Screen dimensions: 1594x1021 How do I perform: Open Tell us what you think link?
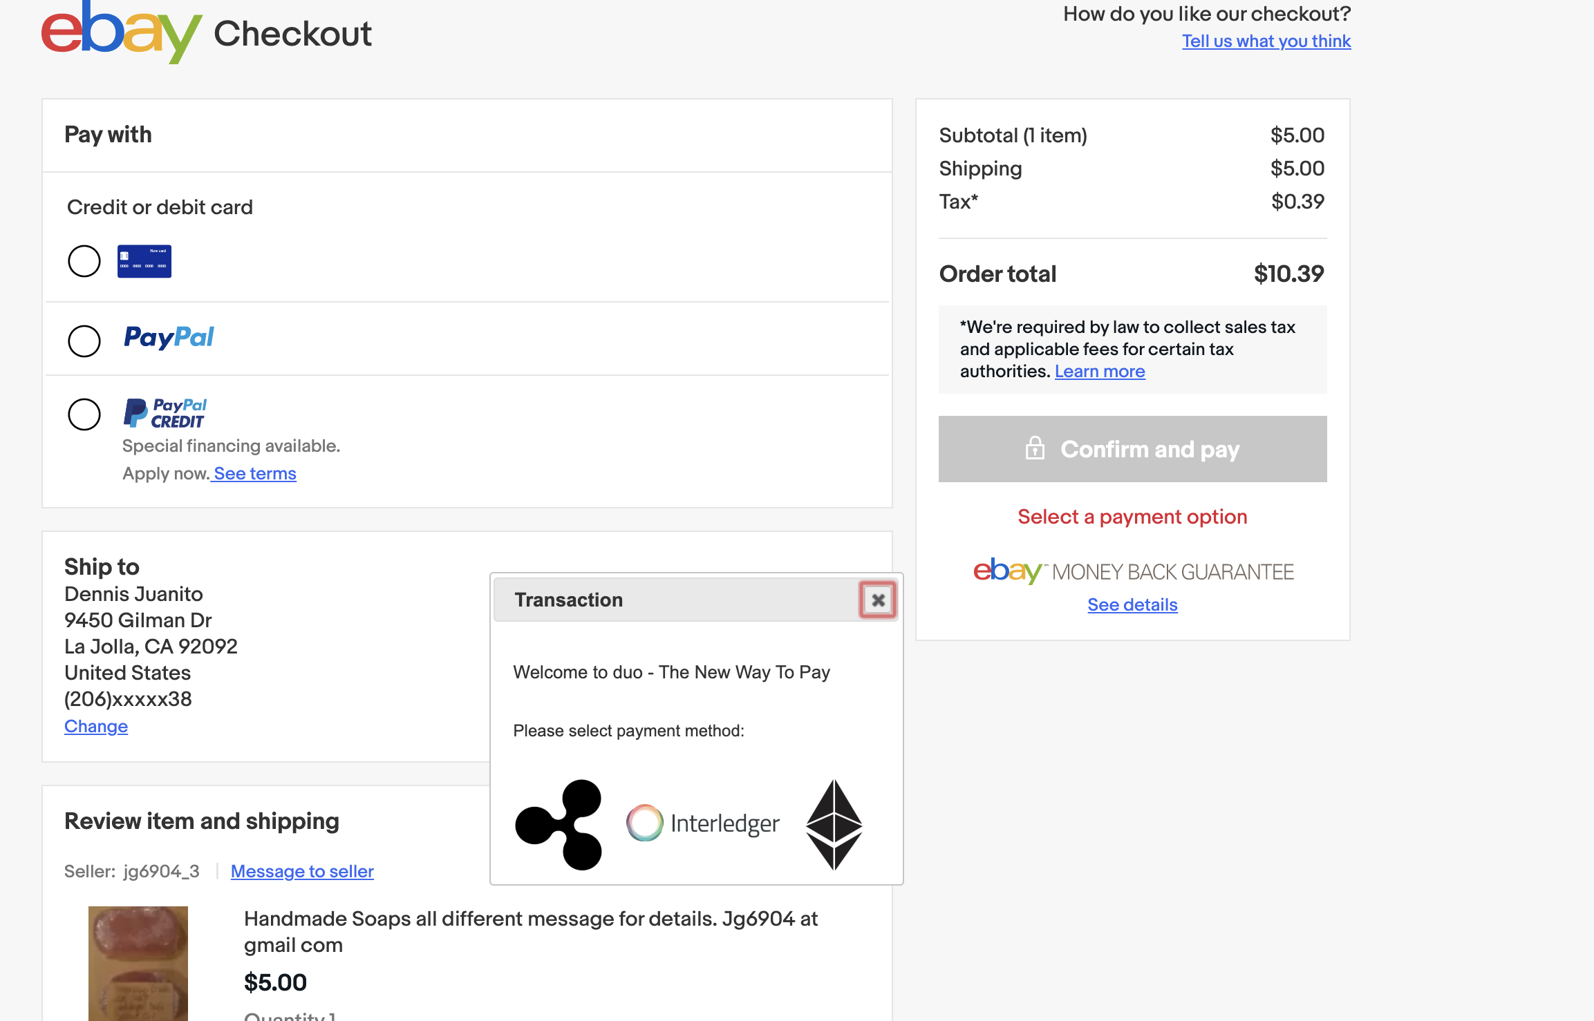coord(1266,41)
